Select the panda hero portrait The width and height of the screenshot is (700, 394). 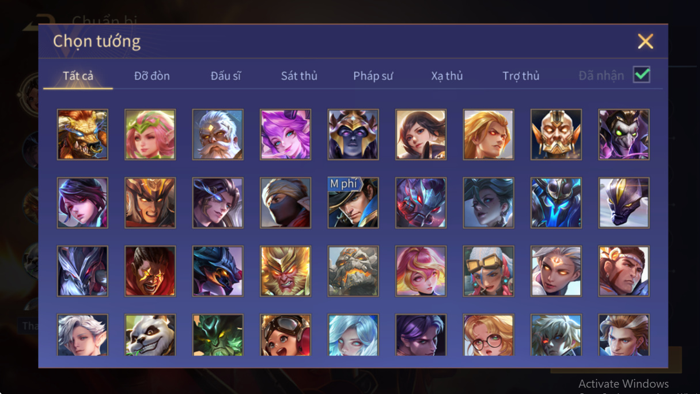[150, 335]
